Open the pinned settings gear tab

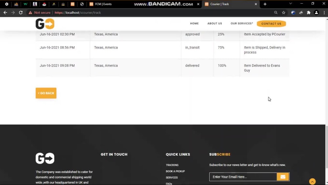coord(7,4)
